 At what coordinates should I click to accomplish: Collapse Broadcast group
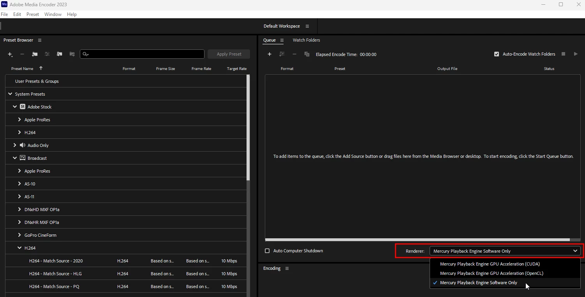point(15,158)
